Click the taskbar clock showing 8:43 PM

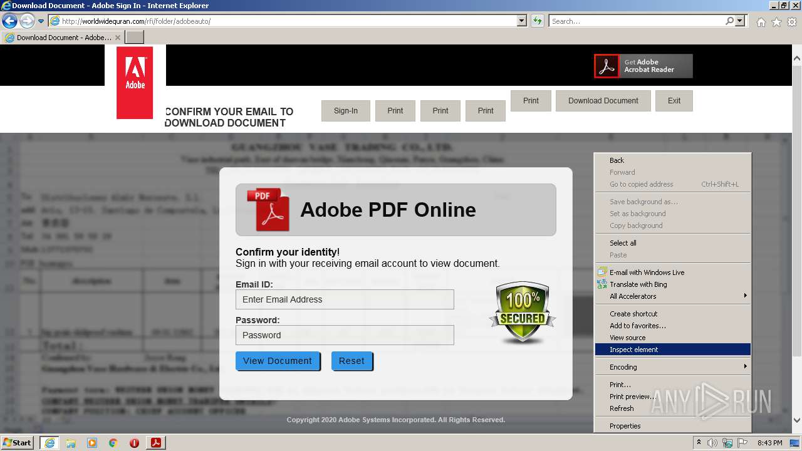pyautogui.click(x=769, y=443)
